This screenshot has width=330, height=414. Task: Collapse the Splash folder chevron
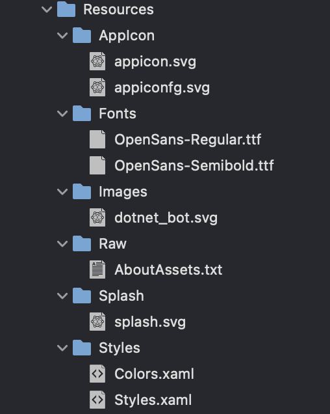[62, 296]
